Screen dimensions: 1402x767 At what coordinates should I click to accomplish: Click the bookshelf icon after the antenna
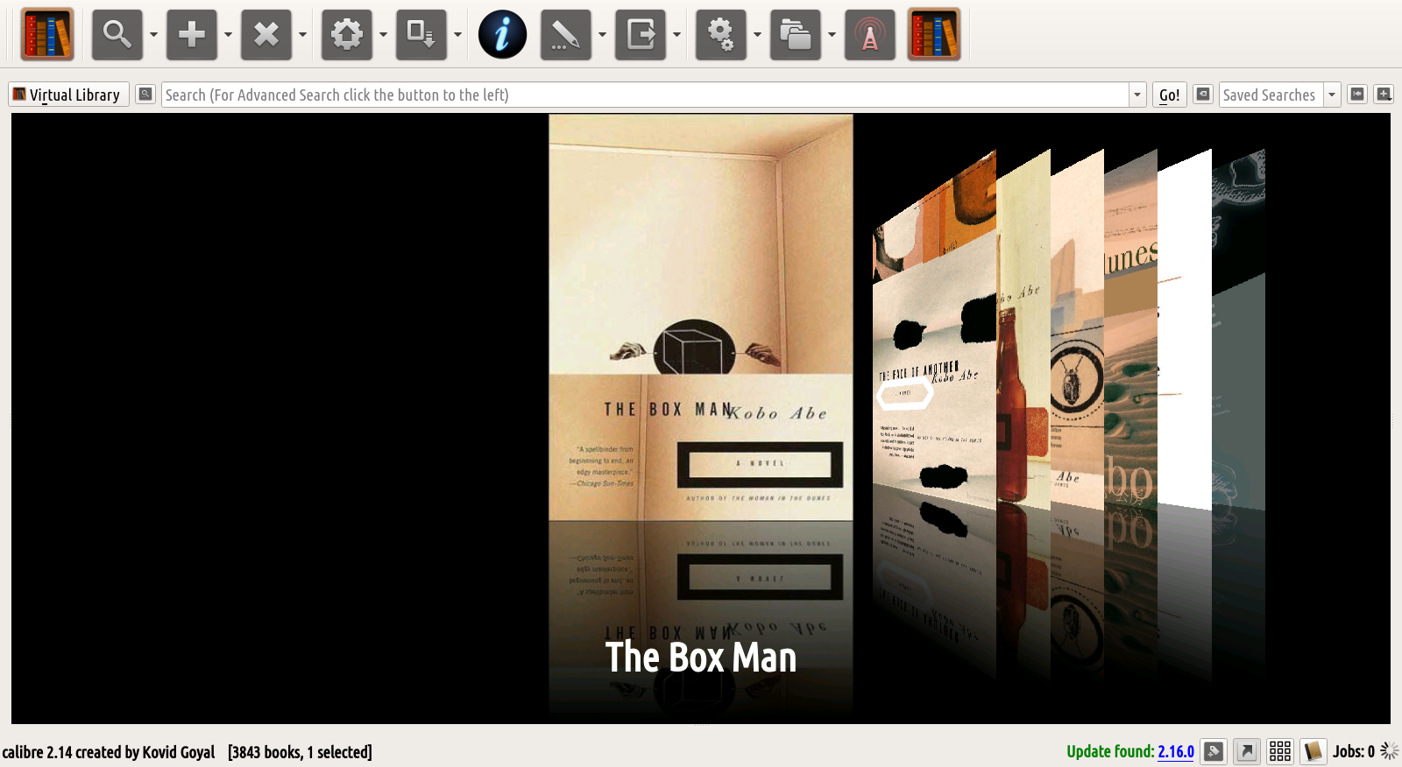934,35
